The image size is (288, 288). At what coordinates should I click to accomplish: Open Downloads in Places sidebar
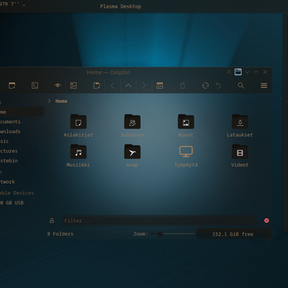(10, 132)
